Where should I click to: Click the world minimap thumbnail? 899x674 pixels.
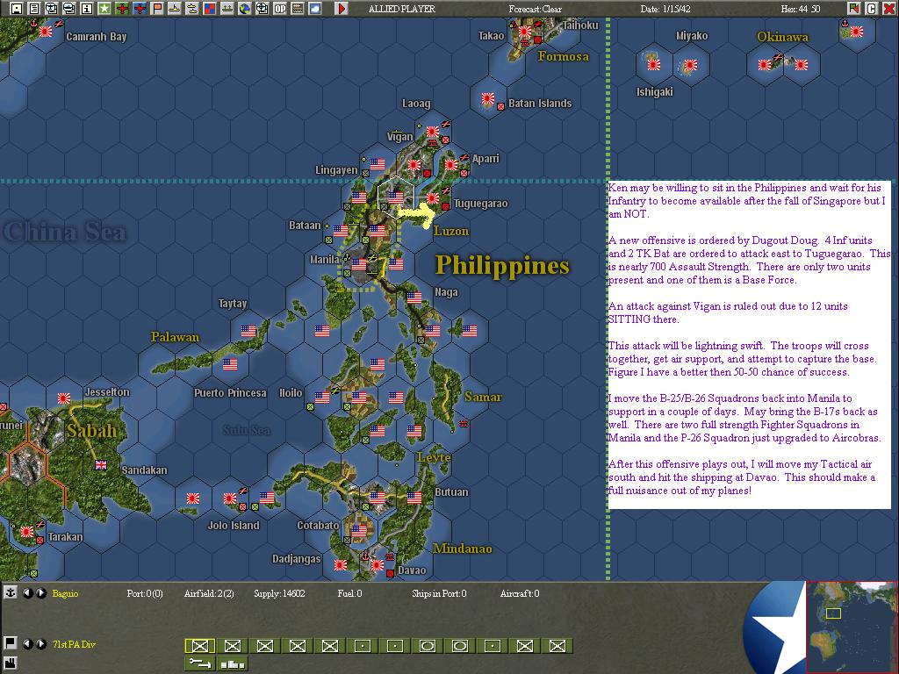pos(852,627)
